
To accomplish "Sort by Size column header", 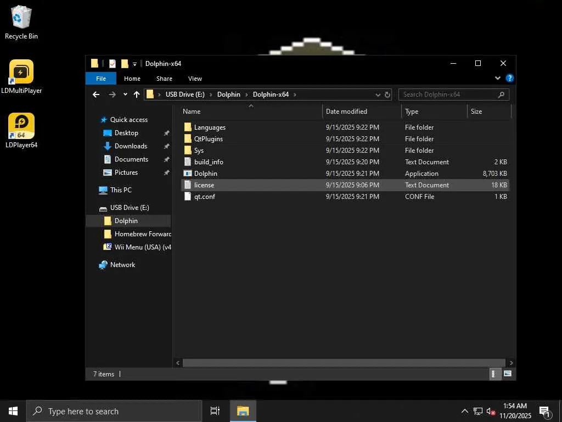I will pos(489,111).
